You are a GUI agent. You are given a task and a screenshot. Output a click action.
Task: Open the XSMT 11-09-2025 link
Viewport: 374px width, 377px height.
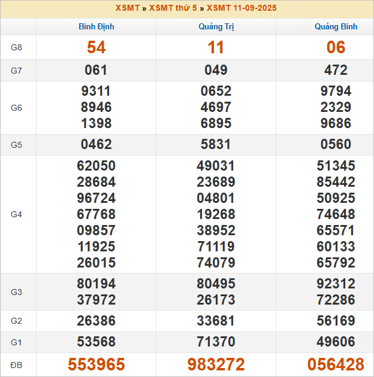(x=242, y=8)
